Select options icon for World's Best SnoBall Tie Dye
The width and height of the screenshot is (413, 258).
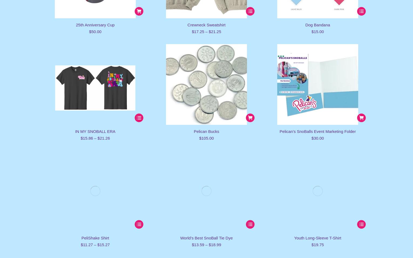[250, 224]
